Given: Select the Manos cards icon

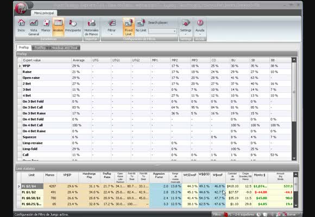Looking at the screenshot, I should 46,25.
